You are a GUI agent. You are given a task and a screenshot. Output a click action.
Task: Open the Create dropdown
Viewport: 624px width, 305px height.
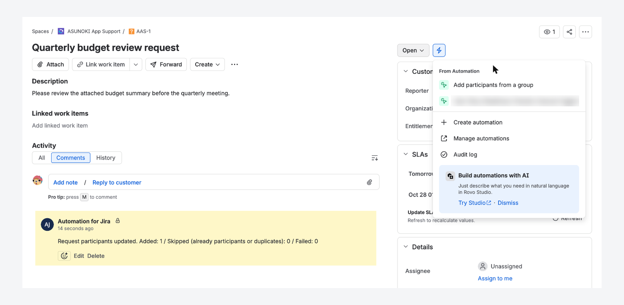pyautogui.click(x=207, y=64)
